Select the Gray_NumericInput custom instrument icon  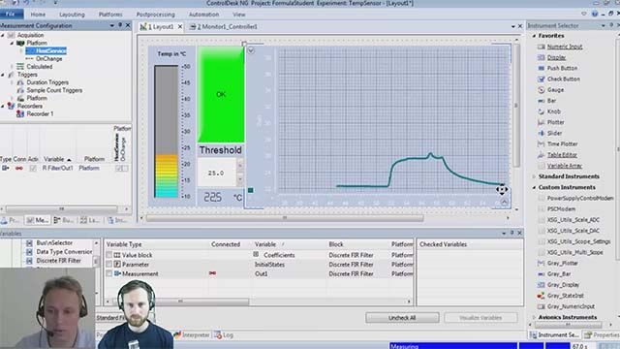click(542, 306)
